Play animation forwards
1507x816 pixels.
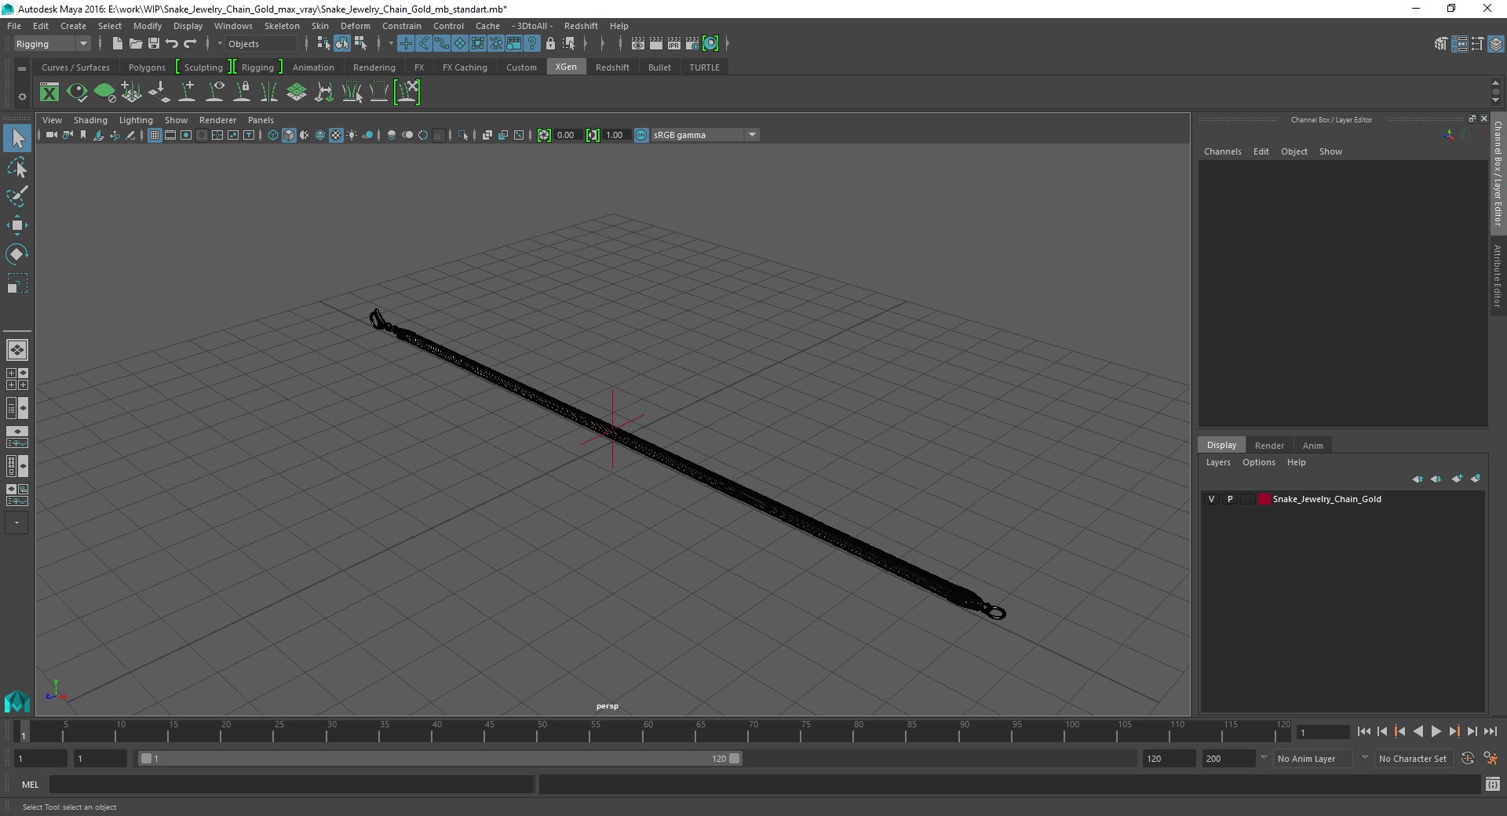pos(1436,731)
